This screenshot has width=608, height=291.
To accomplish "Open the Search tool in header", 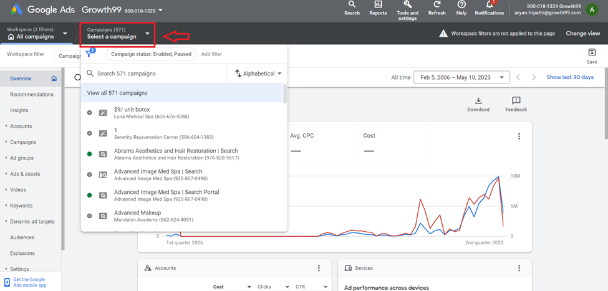I will click(x=352, y=8).
